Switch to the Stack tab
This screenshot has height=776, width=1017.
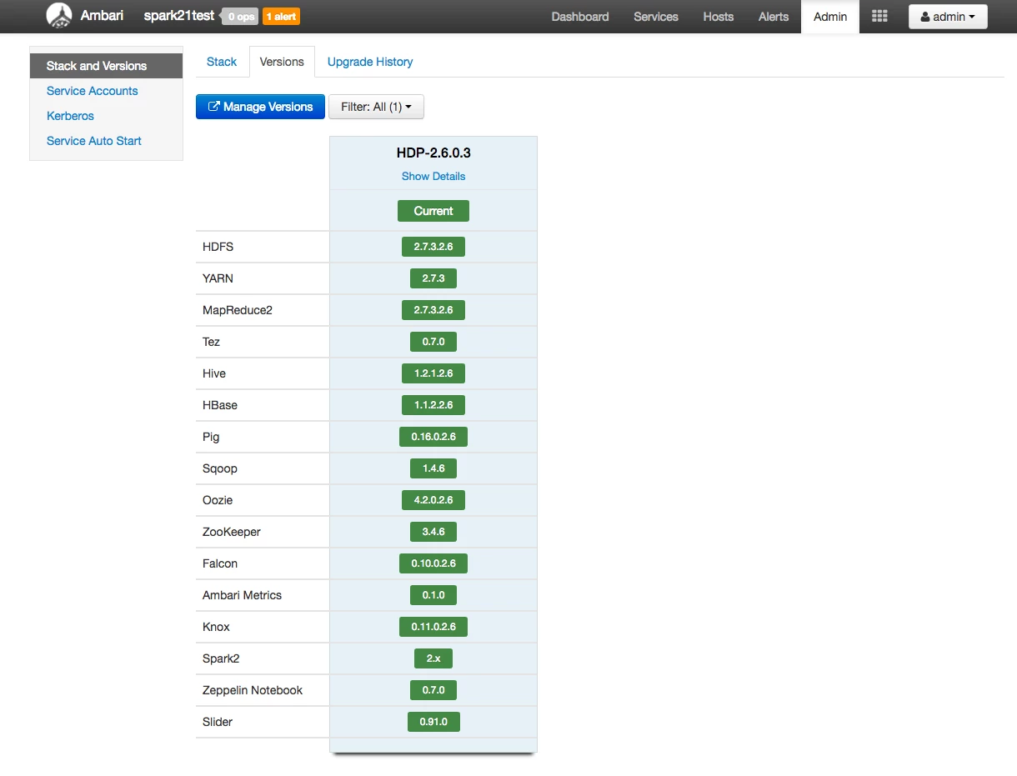(222, 62)
